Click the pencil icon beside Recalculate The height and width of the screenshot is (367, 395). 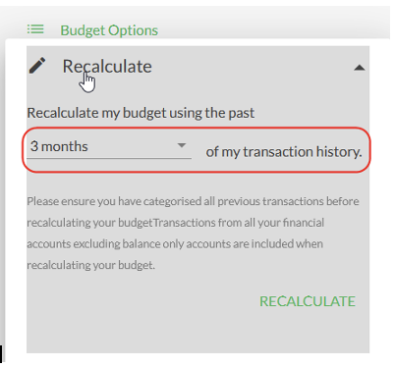37,66
